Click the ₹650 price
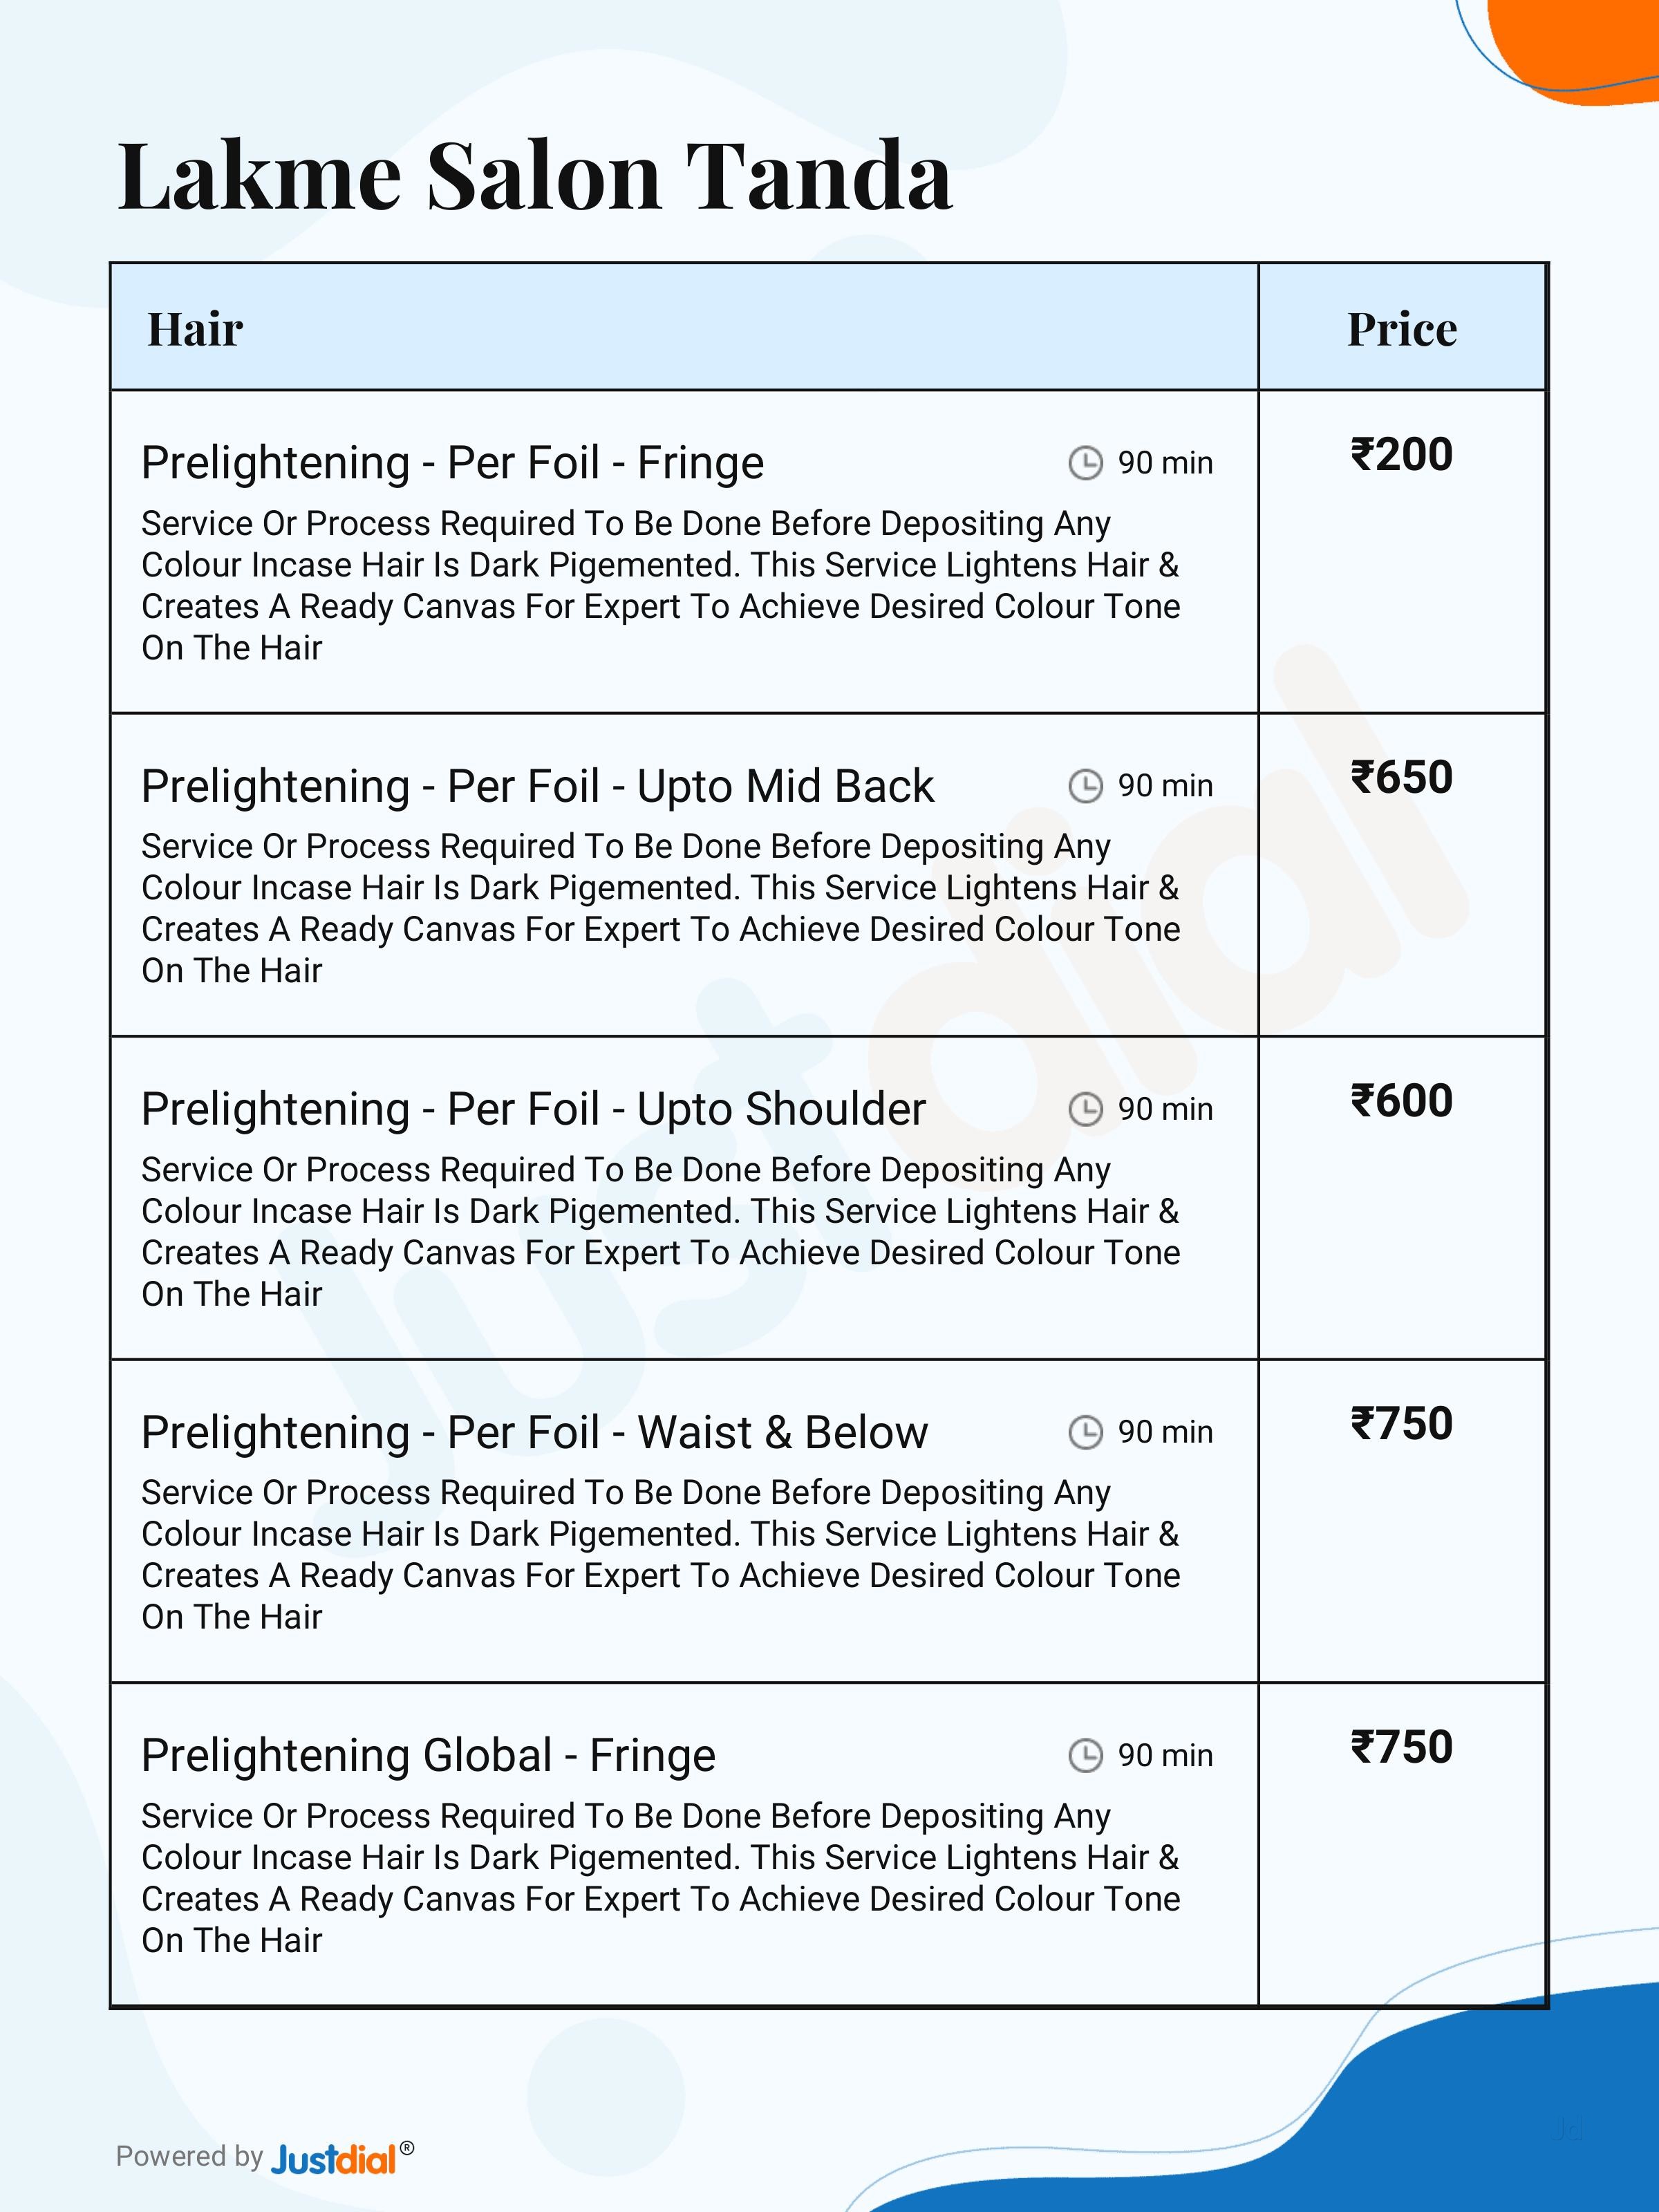The height and width of the screenshot is (2212, 1659). 1401,778
